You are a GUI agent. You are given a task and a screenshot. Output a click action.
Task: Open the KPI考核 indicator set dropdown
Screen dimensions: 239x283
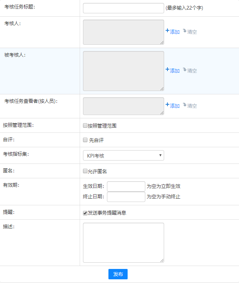coord(123,155)
